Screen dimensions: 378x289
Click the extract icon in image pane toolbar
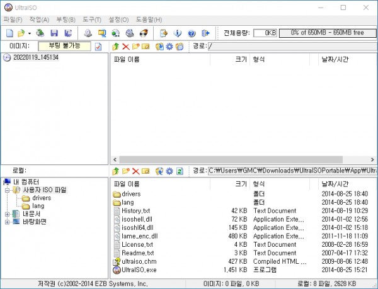click(159, 46)
